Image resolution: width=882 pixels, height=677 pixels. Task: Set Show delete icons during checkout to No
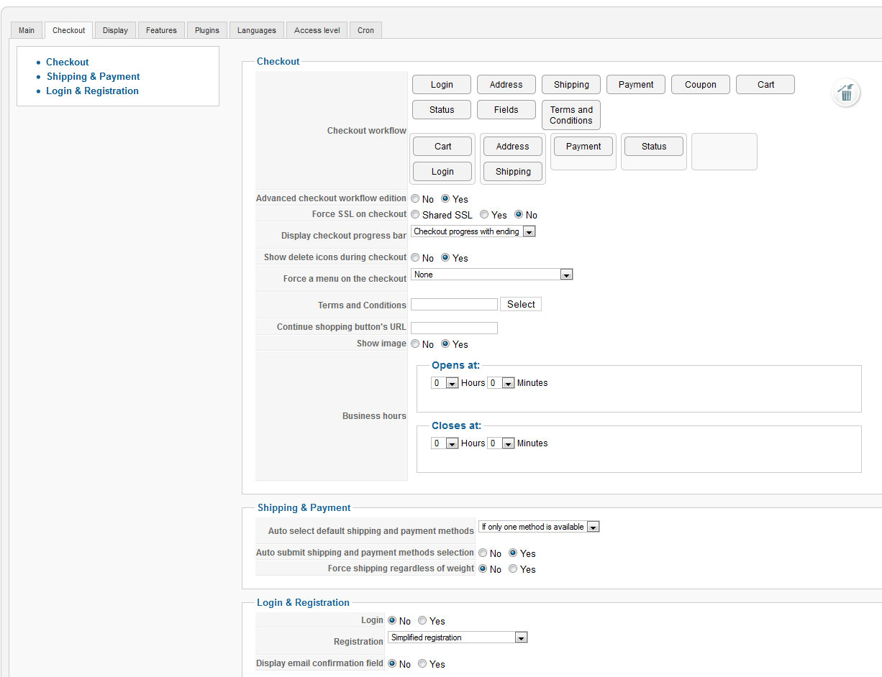(x=415, y=258)
